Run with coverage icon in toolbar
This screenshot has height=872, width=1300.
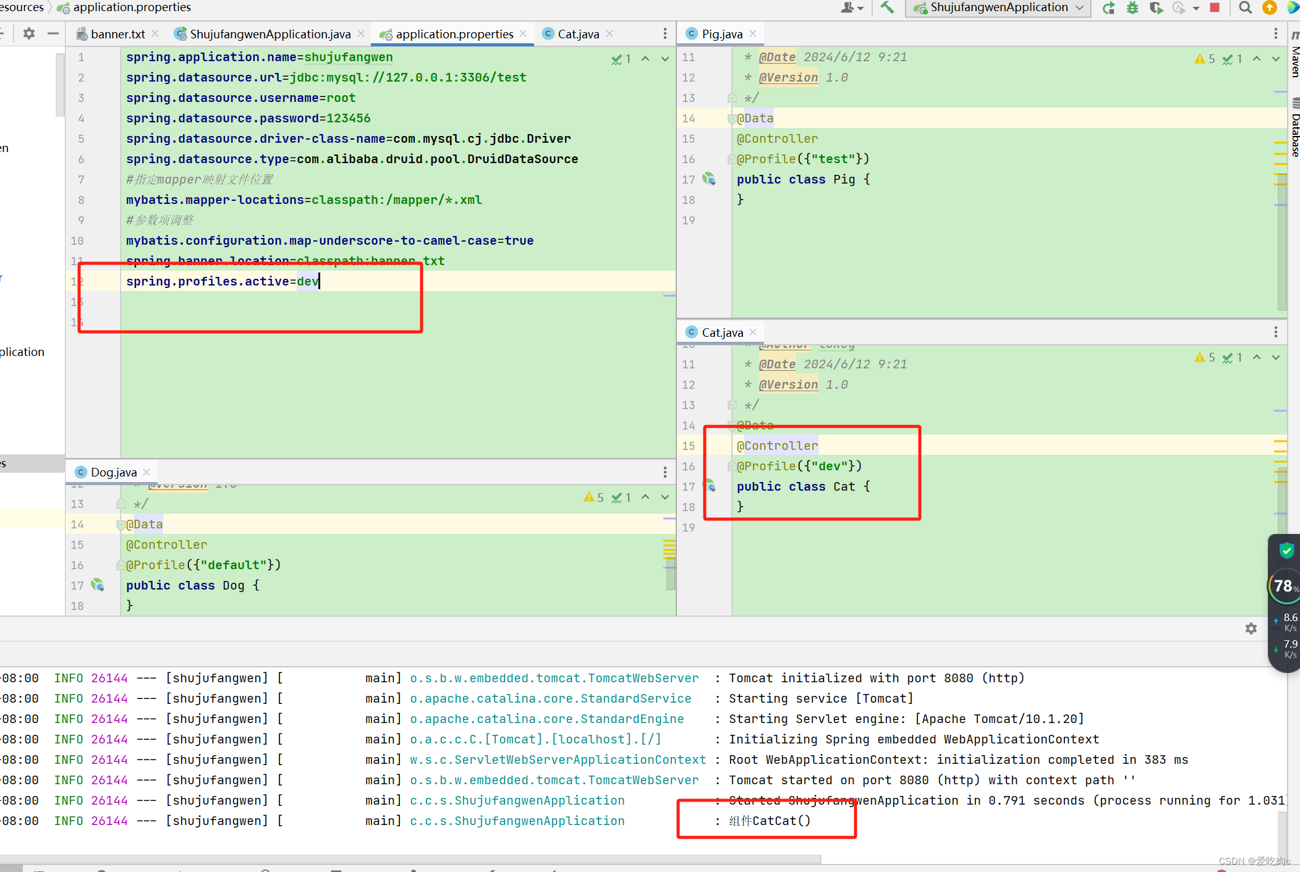(1155, 7)
